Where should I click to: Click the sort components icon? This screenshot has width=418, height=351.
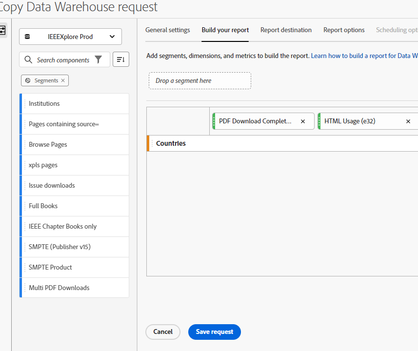click(x=120, y=59)
